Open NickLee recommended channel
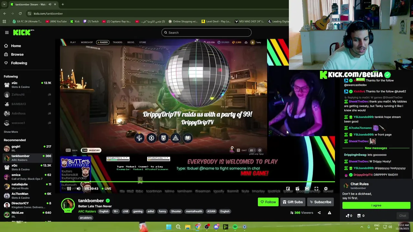This screenshot has height=232, width=413. [27, 214]
